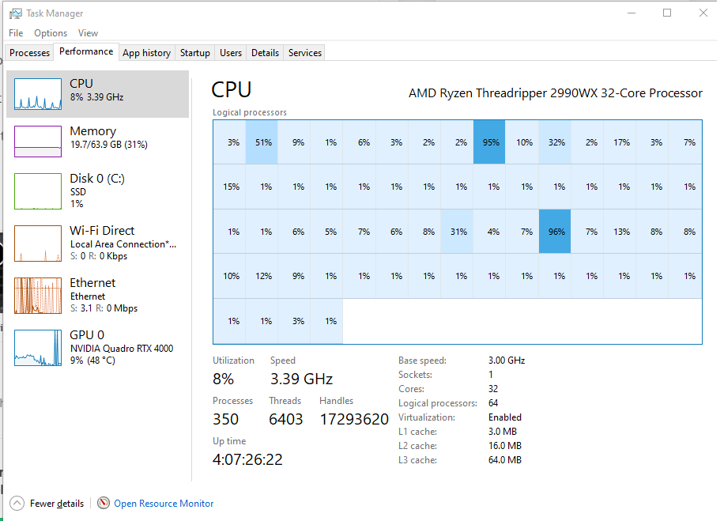The image size is (724, 521).
Task: Open the View menu
Action: tap(88, 33)
